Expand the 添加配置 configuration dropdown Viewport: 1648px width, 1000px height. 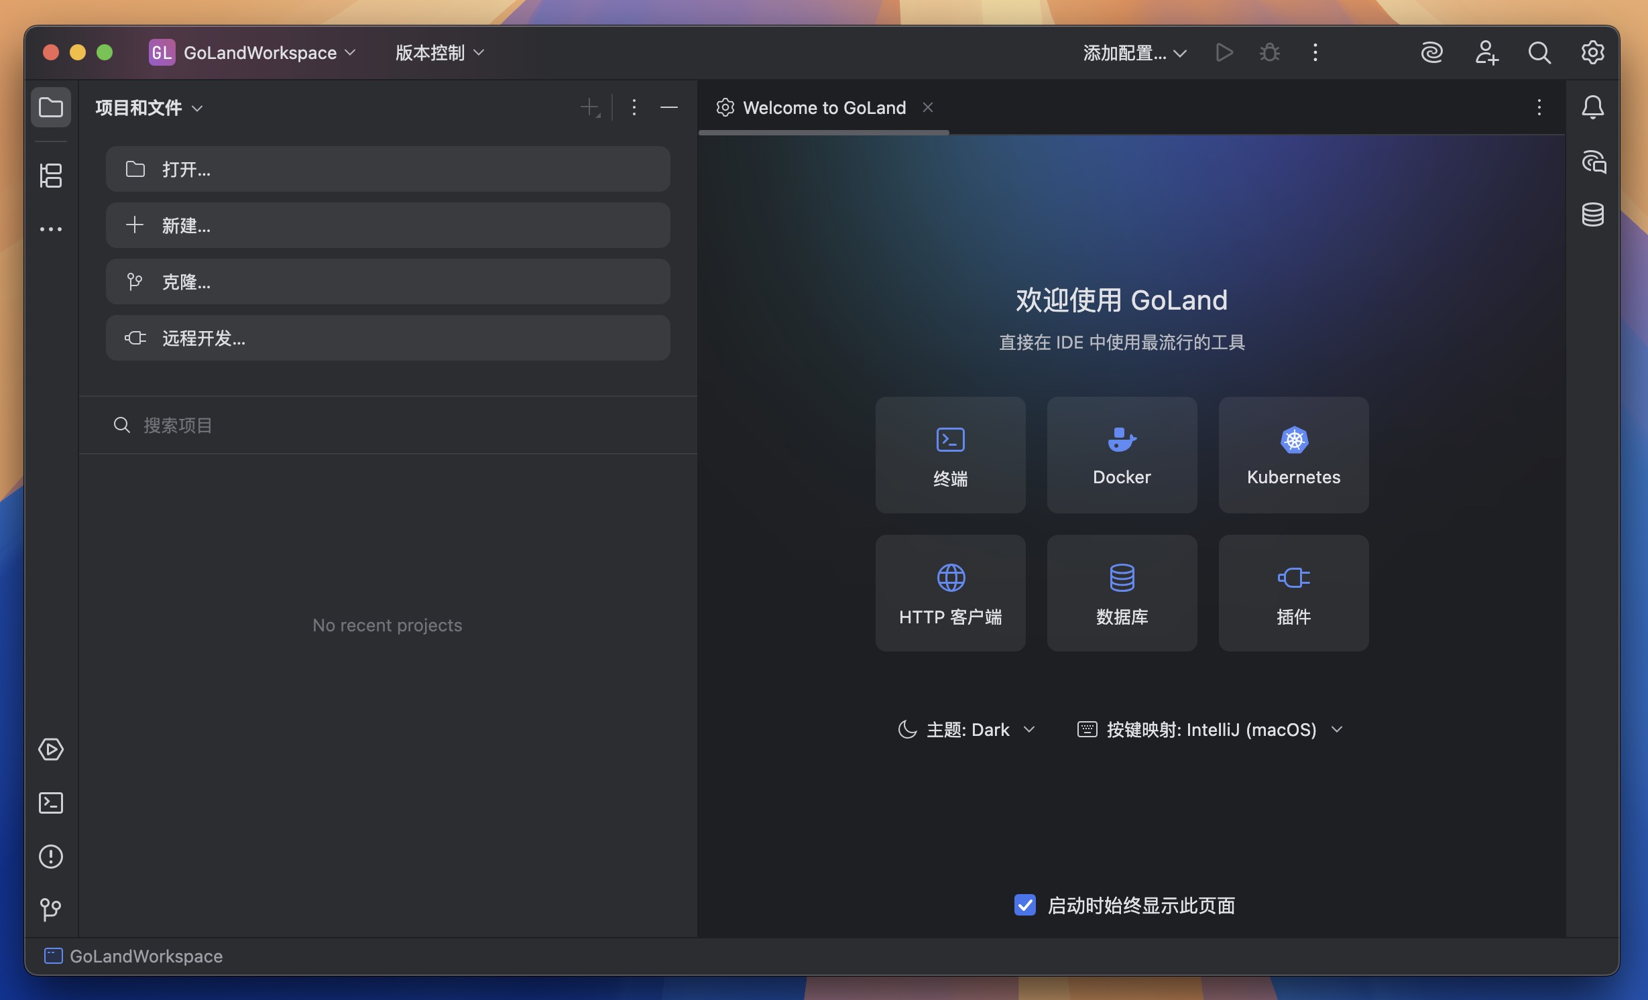[x=1134, y=52]
